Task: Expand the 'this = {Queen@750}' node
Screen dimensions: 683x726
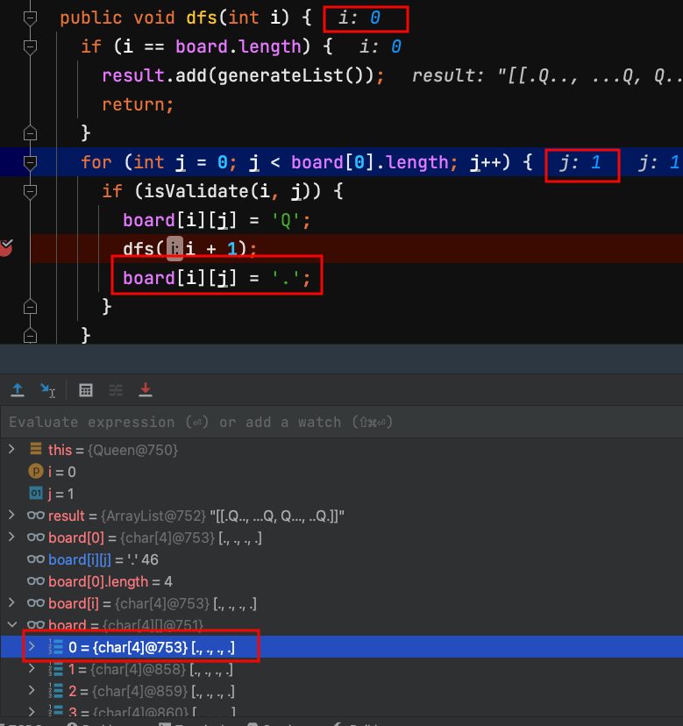Action: (11, 450)
